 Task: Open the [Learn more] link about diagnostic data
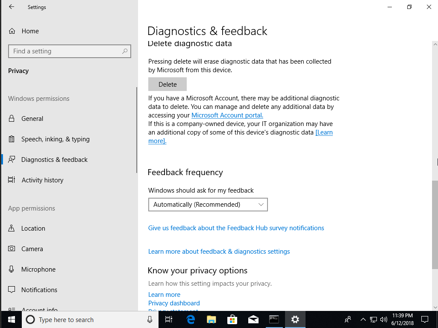324,132
